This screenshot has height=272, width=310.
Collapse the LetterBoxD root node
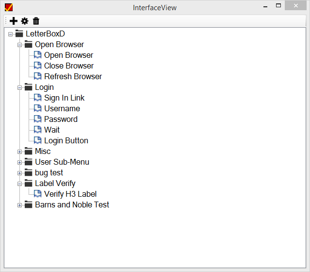tap(10, 34)
